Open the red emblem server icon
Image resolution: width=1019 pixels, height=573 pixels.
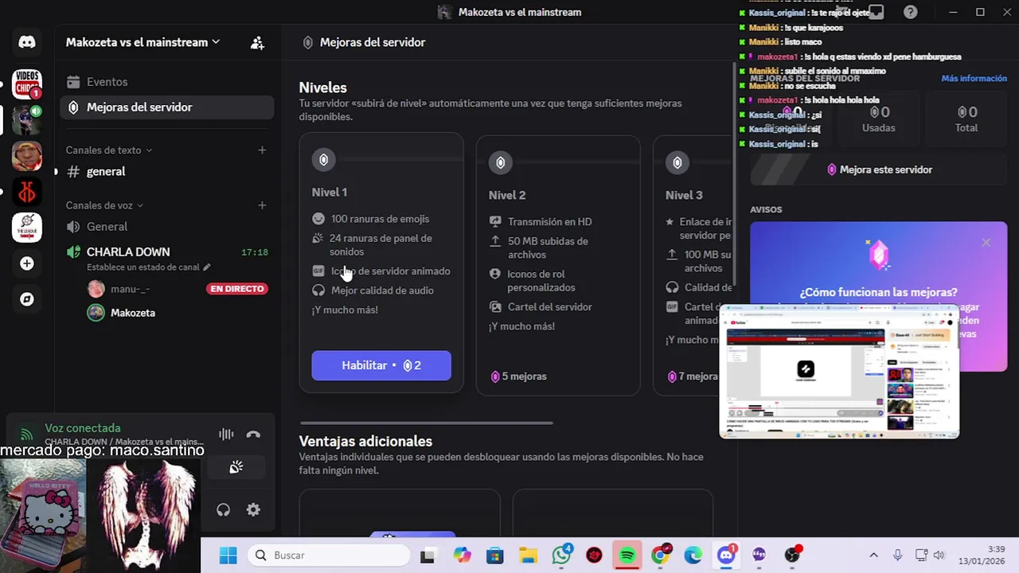[27, 192]
